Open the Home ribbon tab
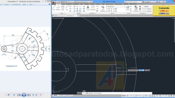The image size is (175, 98). (58, 4)
